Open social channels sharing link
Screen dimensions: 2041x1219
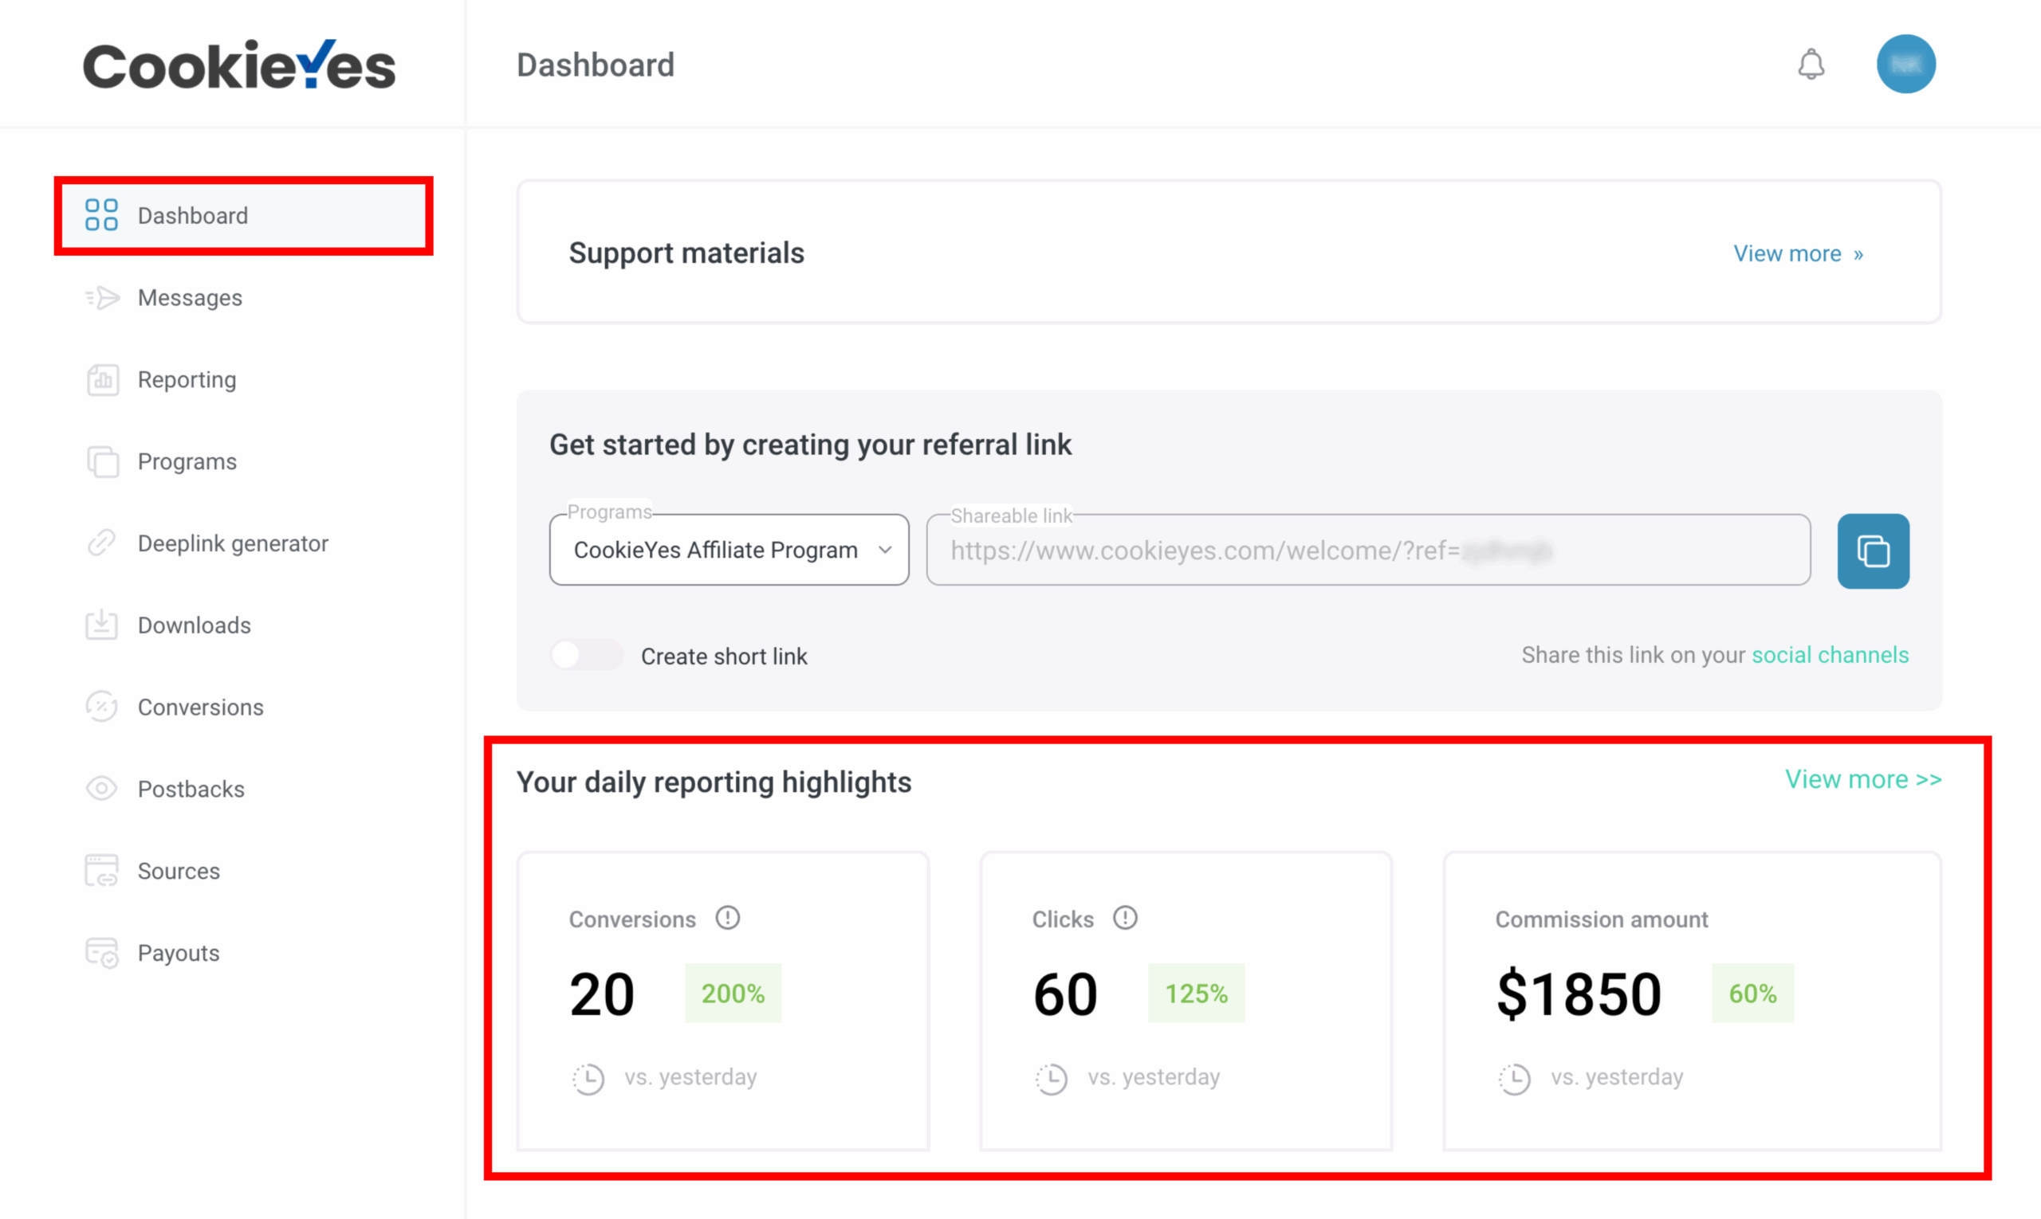point(1831,655)
